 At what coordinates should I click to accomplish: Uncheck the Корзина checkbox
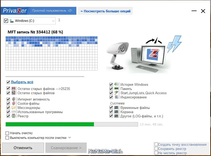(x=111, y=112)
